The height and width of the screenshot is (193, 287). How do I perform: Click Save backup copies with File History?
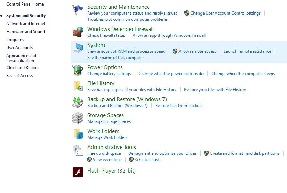[x=132, y=90]
